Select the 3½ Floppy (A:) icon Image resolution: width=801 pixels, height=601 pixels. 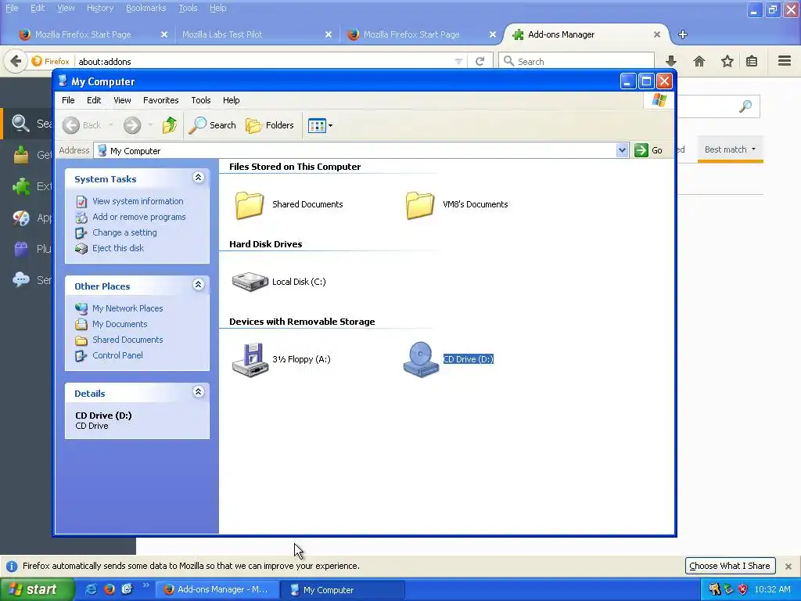click(x=250, y=360)
